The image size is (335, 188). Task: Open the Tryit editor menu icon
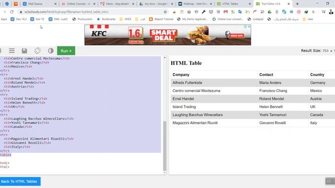coord(12,51)
